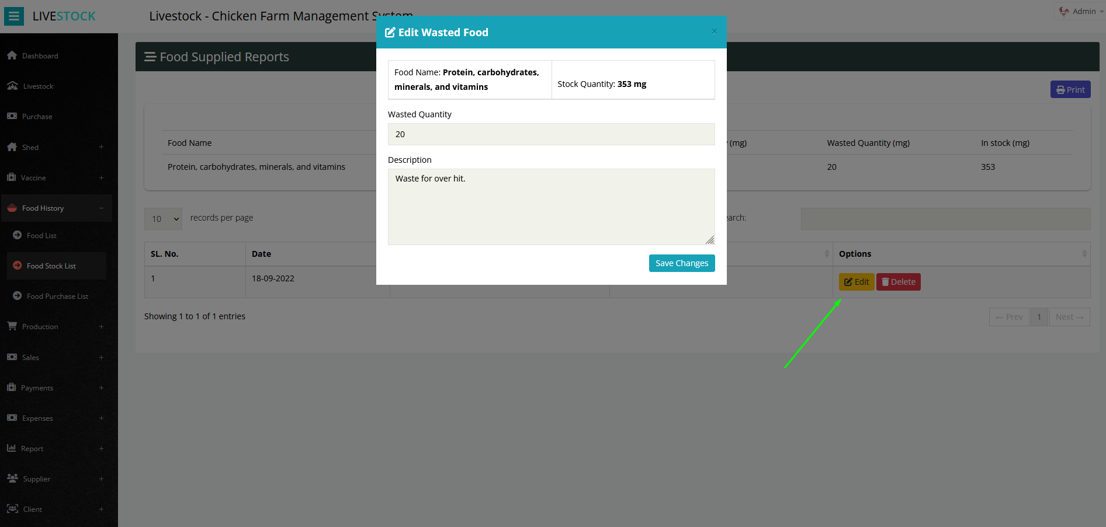Screen dimensions: 1106x527
Task: Collapse the Food History menu
Action: pos(101,208)
